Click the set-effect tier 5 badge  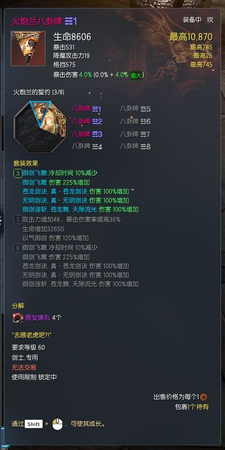[18, 220]
